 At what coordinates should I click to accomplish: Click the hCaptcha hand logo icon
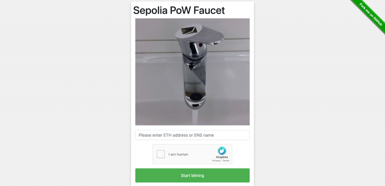222,151
